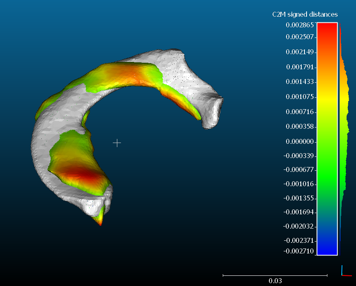
Task: Click the red top of the color bar
Action: (x=327, y=29)
